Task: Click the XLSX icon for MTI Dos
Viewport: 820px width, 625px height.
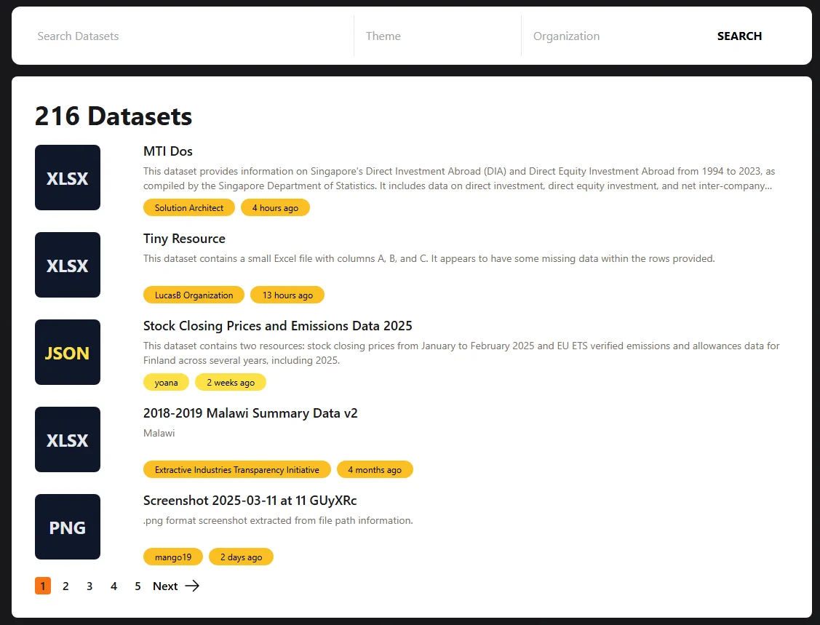Action: [x=68, y=178]
